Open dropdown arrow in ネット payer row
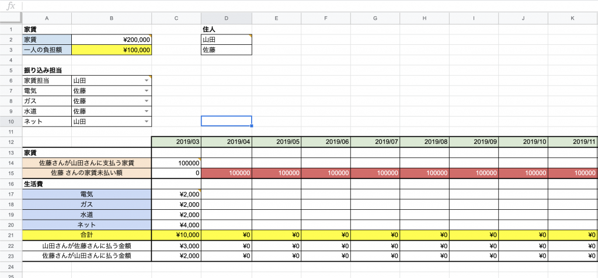The height and width of the screenshot is (278, 598). tap(147, 122)
